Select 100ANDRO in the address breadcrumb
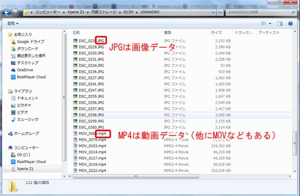300x196 pixels. click(150, 12)
